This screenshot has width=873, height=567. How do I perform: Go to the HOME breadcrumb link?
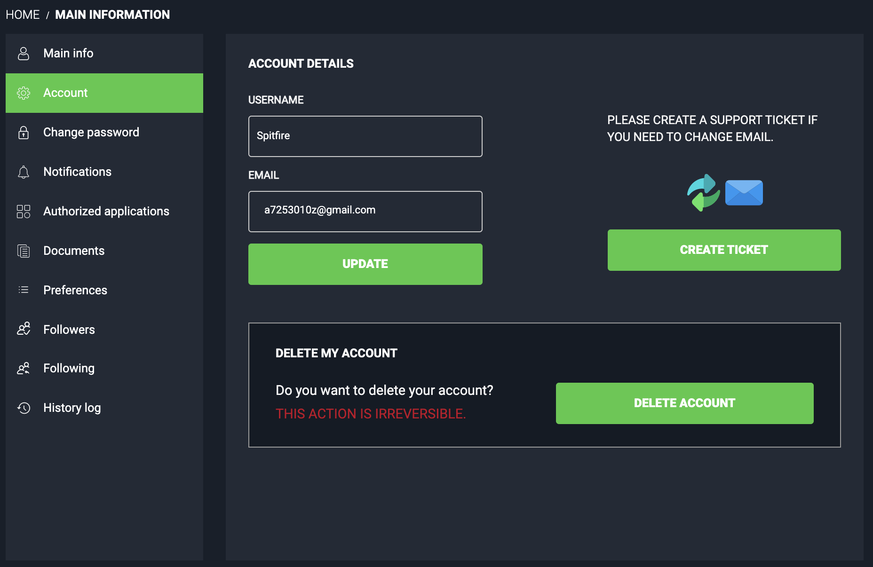point(23,15)
